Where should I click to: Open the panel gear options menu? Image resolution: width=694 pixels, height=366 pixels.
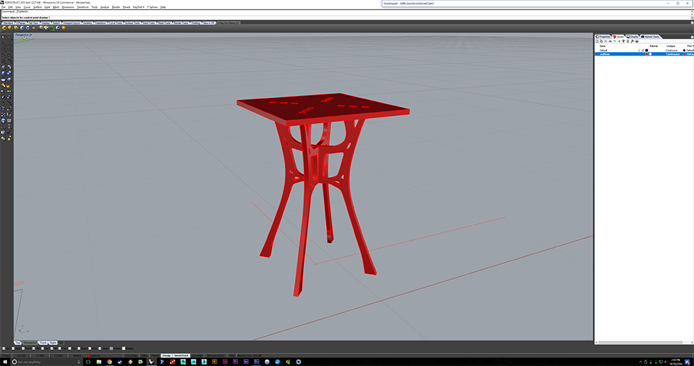(692, 37)
